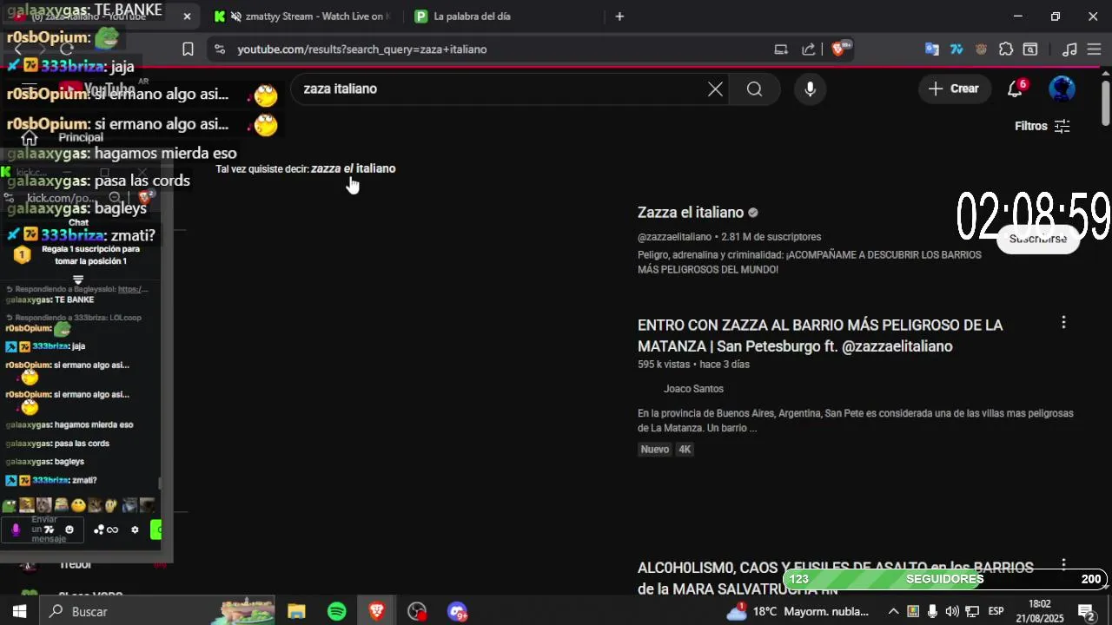Click the address bar URL
Screen dimensions: 1112x625
[x=362, y=49]
